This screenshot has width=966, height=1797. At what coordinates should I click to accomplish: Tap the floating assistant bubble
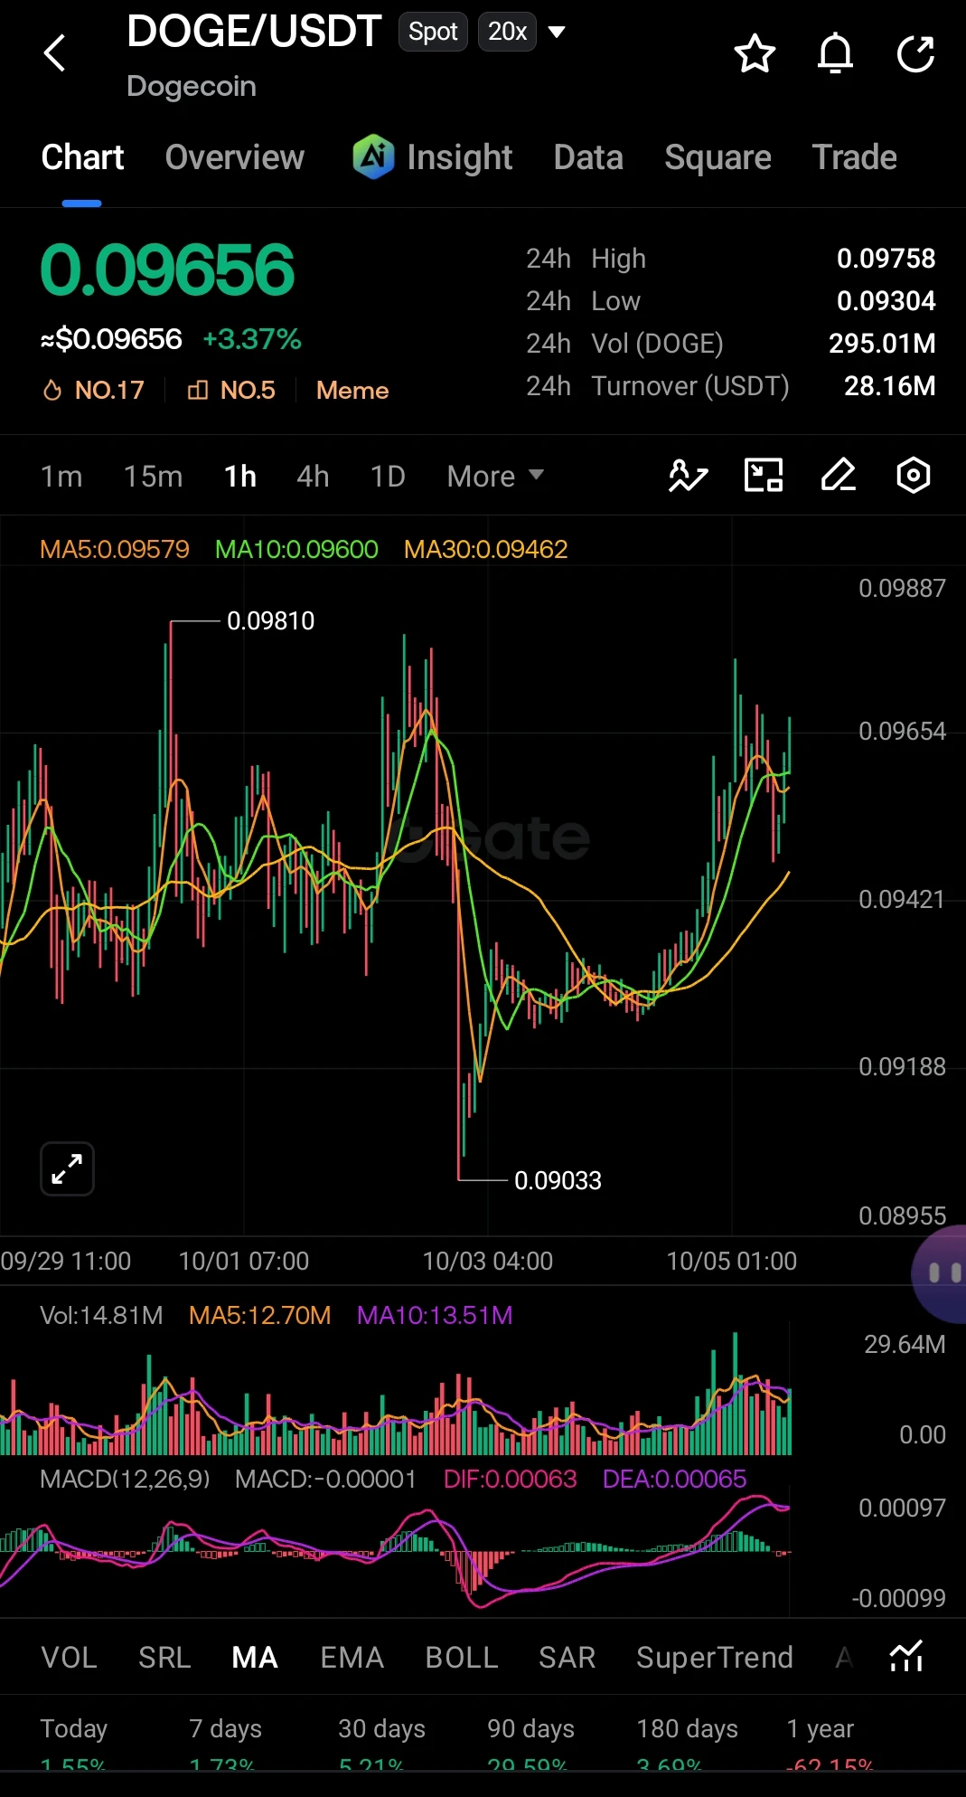coord(940,1273)
